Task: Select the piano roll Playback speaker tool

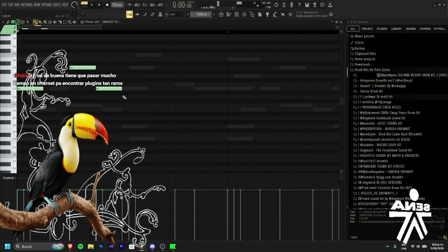Action: [75, 22]
